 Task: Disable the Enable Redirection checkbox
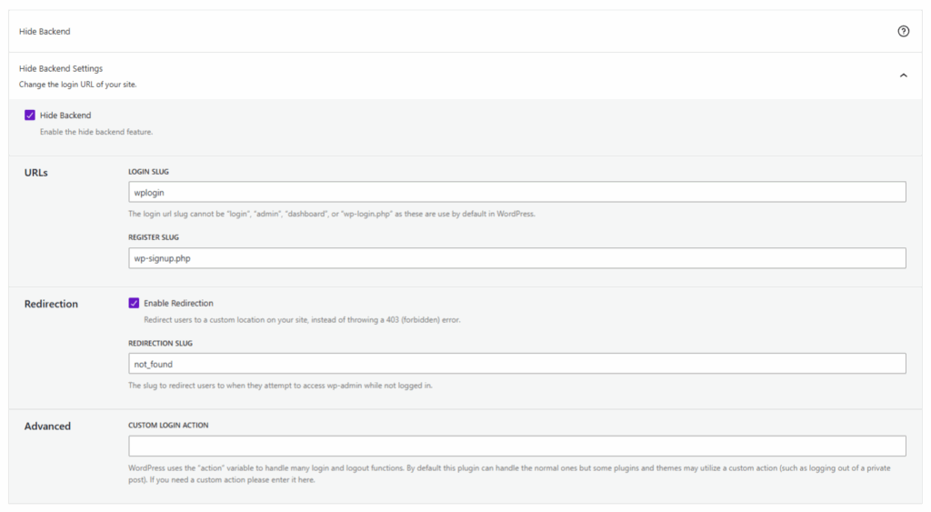[x=134, y=303]
